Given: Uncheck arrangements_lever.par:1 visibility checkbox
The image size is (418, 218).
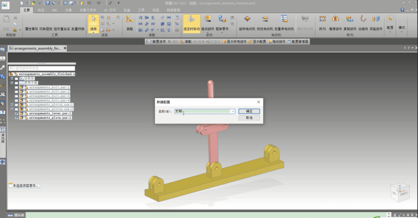Looking at the screenshot, I should click(x=17, y=113).
